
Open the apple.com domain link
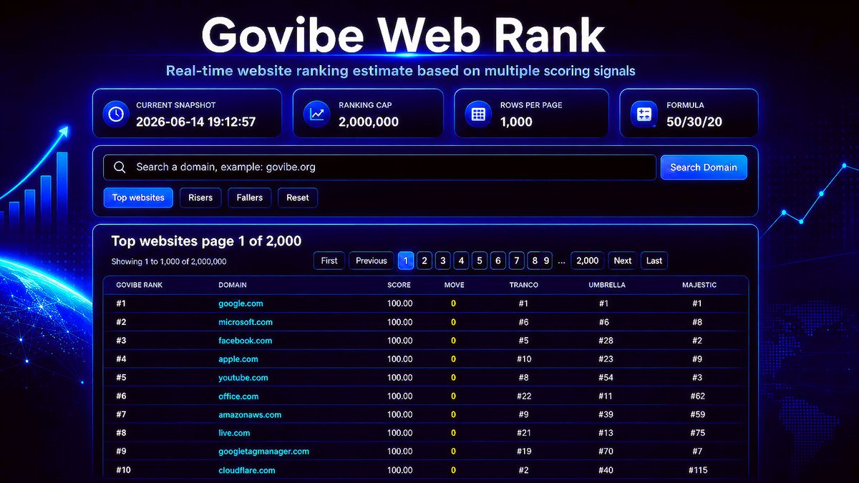point(238,359)
